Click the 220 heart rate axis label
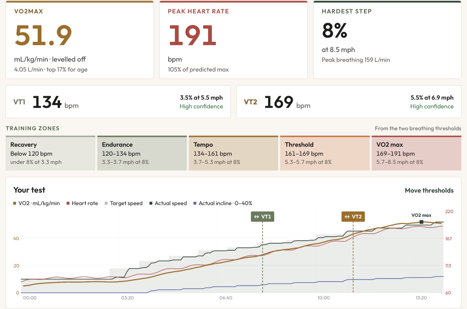 [x=449, y=212]
